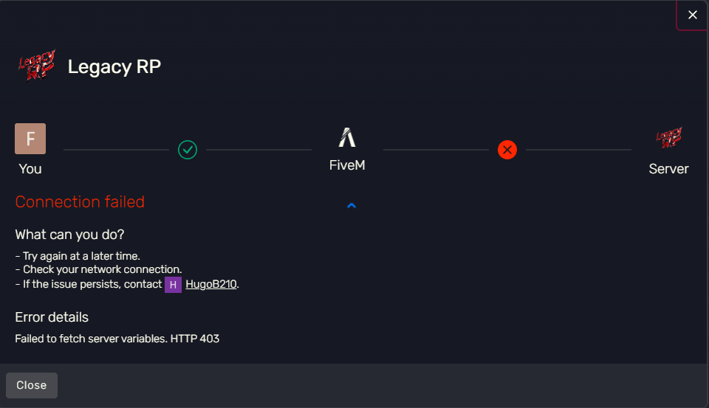Dismiss dialog with the top-right X
The image size is (709, 408).
tap(692, 15)
